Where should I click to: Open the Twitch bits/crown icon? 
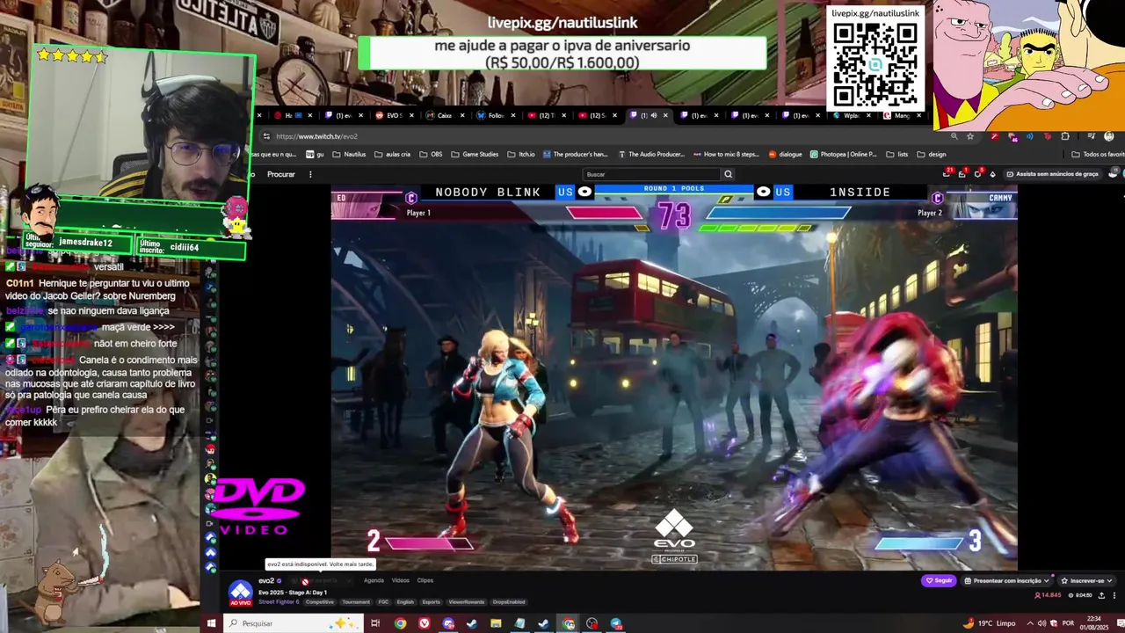pos(993,174)
